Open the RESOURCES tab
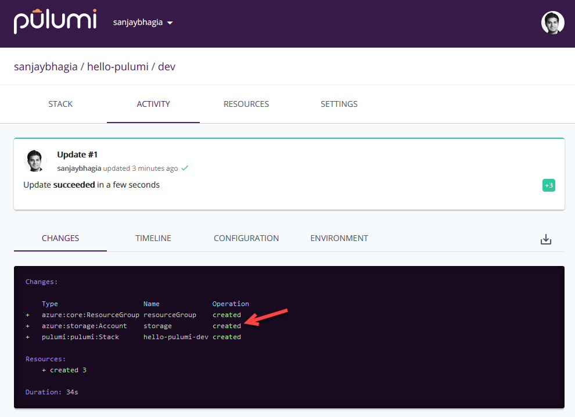This screenshot has height=417, width=575. coord(246,104)
